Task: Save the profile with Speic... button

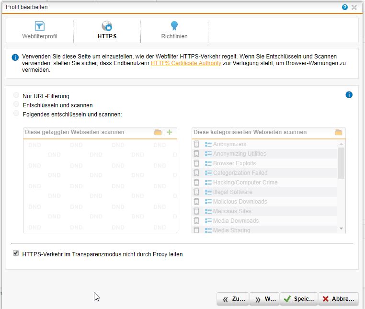Action: pos(299,299)
